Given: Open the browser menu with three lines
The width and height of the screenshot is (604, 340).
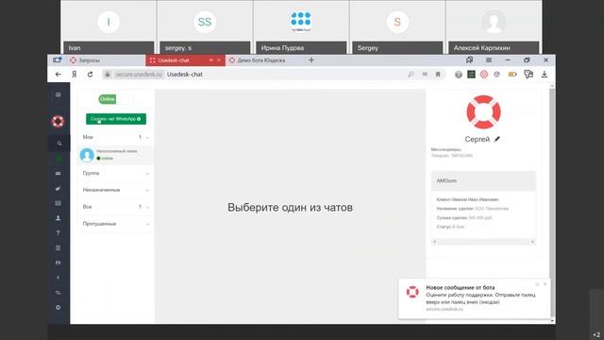Looking at the screenshot, I should (489, 60).
